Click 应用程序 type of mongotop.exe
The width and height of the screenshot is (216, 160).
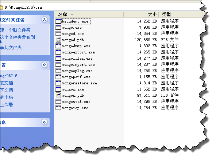170,108
